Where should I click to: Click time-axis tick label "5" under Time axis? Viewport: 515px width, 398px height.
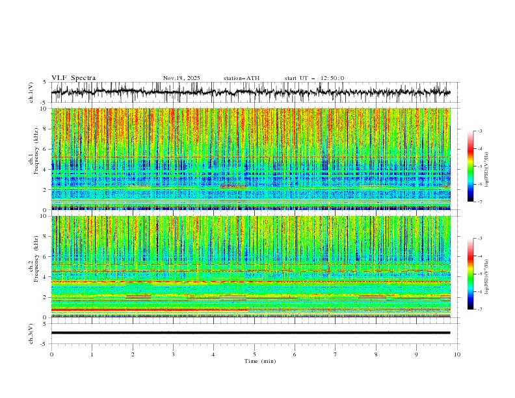point(254,354)
